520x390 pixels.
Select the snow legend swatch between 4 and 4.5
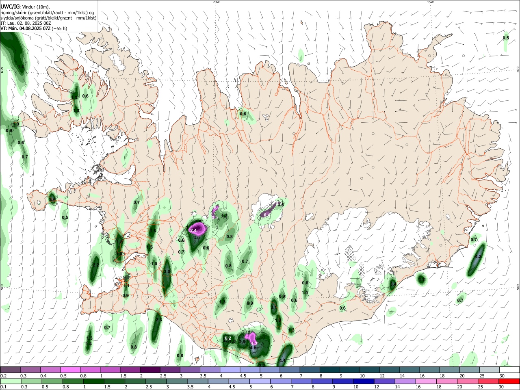click(x=230, y=370)
